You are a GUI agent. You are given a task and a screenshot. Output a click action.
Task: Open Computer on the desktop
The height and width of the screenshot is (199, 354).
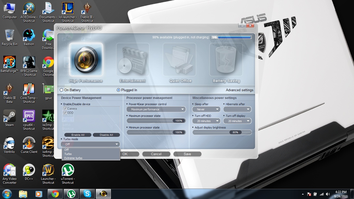[10, 10]
